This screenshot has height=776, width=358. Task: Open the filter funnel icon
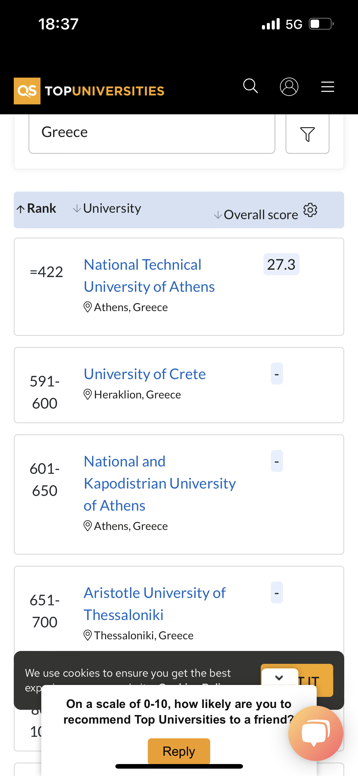[x=307, y=134]
